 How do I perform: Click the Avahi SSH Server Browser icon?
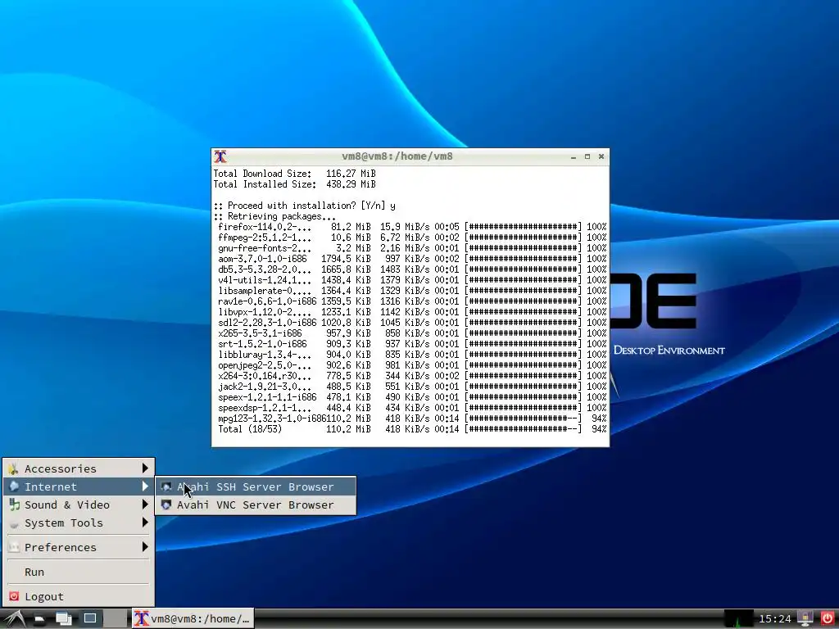pyautogui.click(x=166, y=486)
